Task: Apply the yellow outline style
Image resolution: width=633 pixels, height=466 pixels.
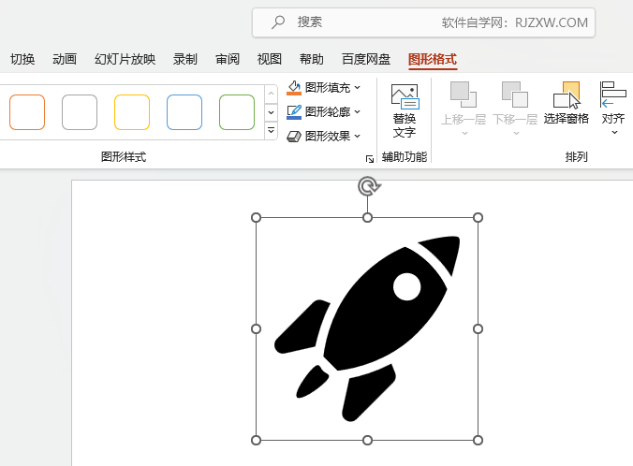Action: click(x=132, y=112)
